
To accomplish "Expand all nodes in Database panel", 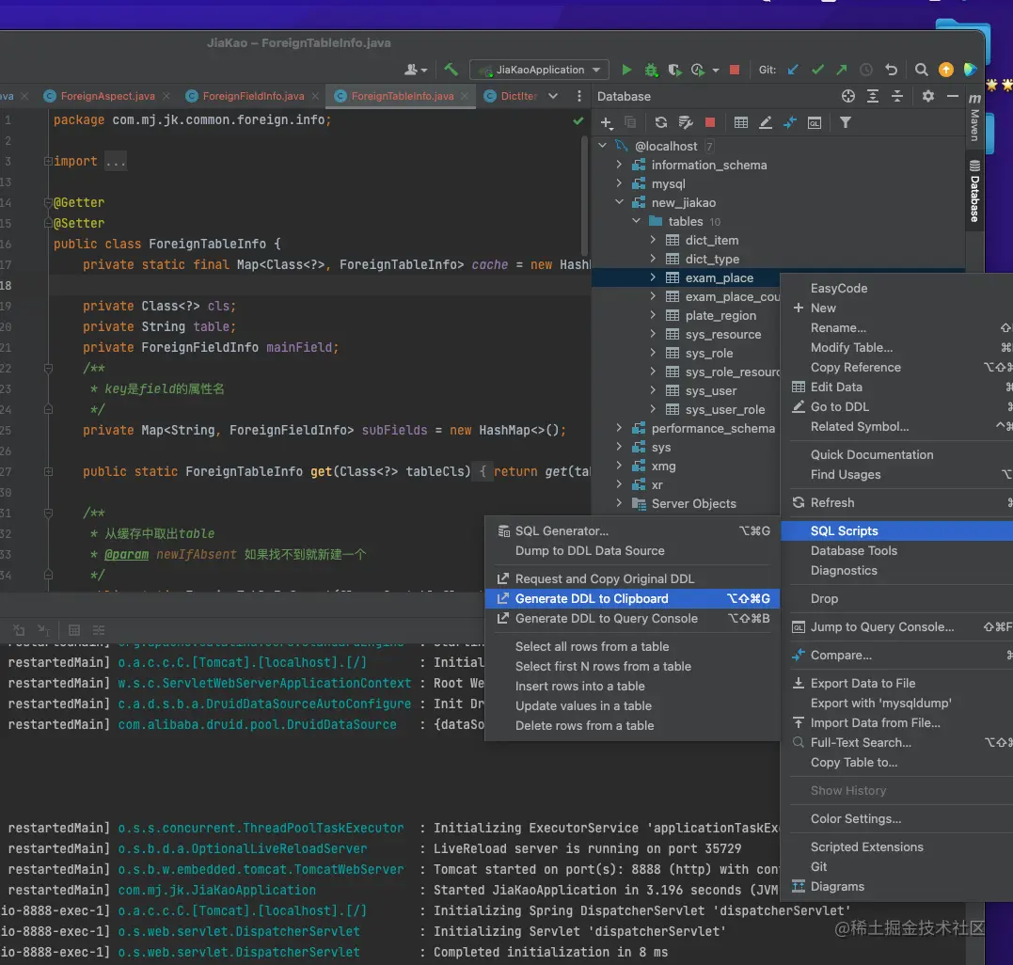I will tap(873, 96).
